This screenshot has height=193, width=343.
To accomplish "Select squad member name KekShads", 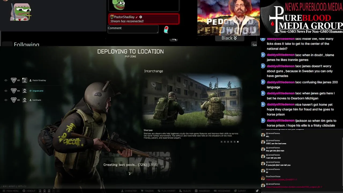I will pos(37,100).
